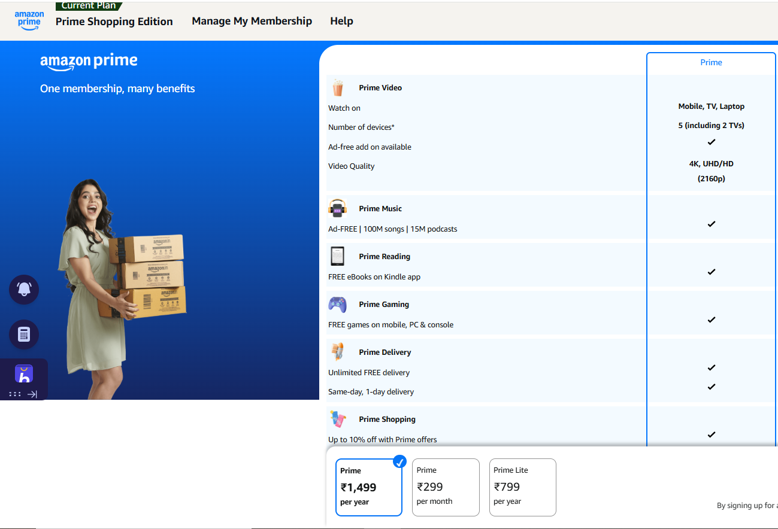Click Prime Shopping Edition current plan link
778x529 pixels.
tap(114, 22)
